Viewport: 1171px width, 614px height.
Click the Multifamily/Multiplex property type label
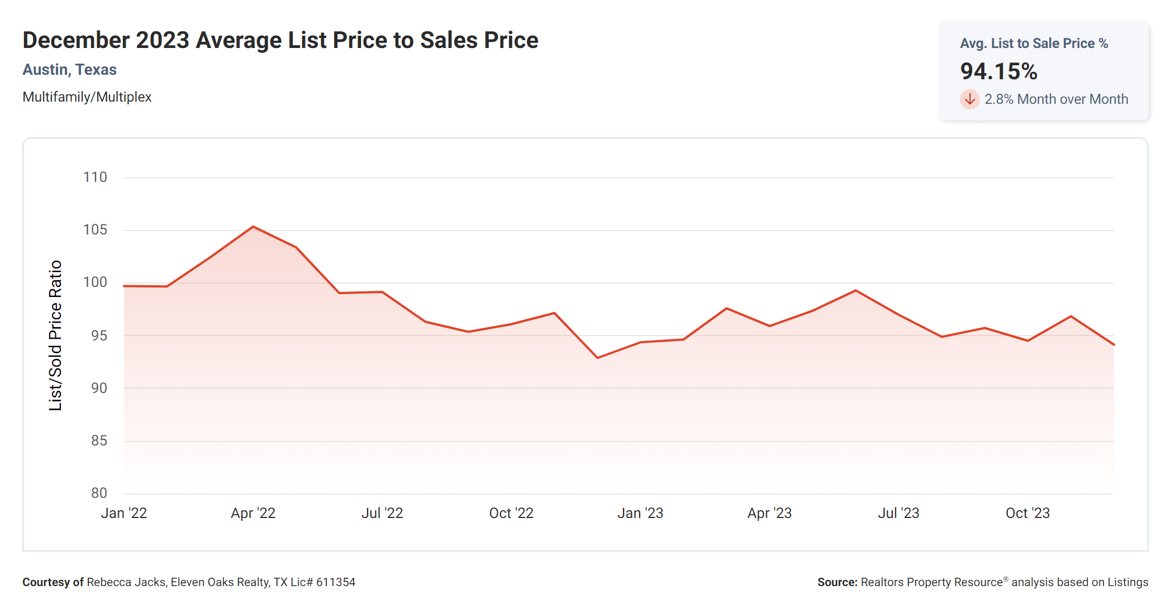click(87, 97)
